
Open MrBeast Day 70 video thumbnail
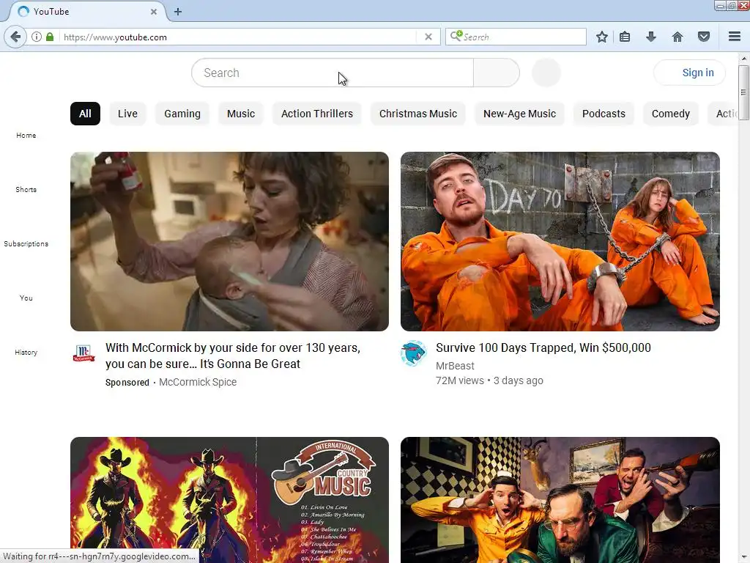pos(560,241)
